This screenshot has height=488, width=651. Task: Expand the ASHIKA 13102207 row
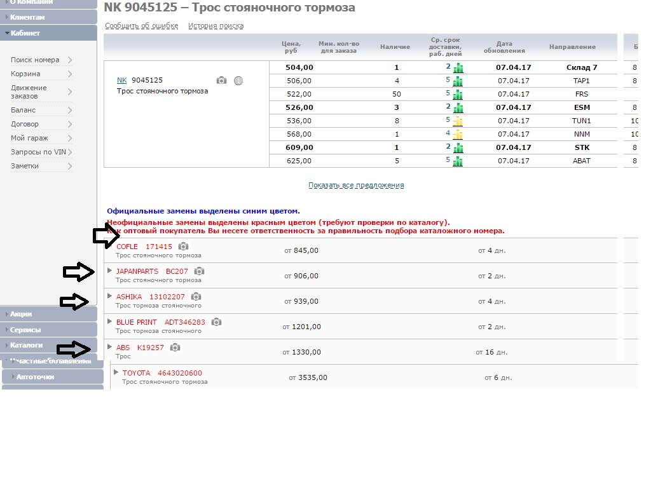pos(110,296)
